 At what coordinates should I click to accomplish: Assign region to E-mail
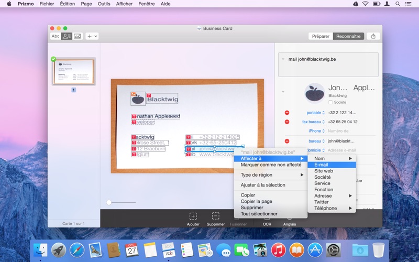pos(332,165)
